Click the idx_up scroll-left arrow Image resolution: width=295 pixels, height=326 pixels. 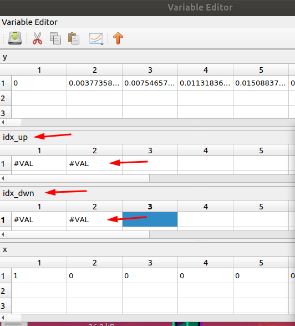click(x=3, y=178)
